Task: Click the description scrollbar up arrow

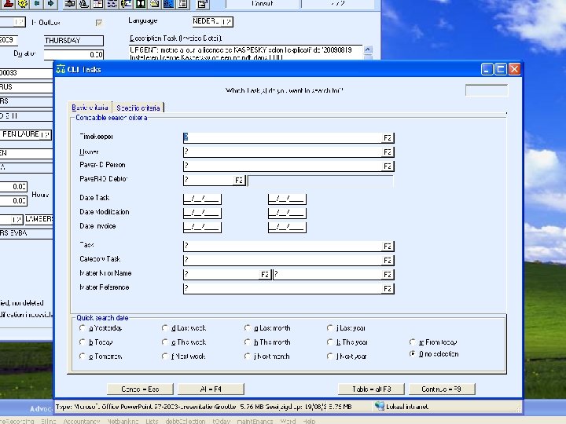Action: (x=368, y=49)
